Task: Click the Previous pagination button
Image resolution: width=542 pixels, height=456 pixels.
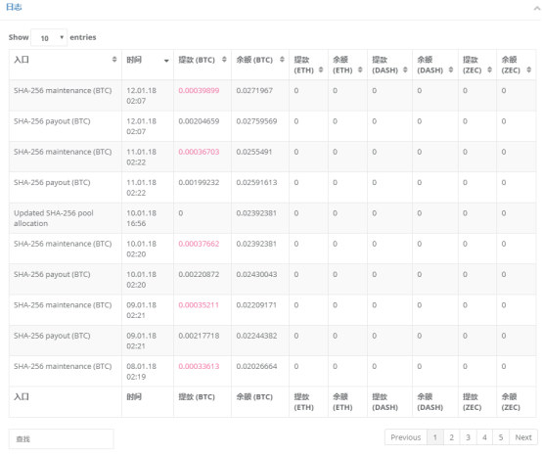Action: pos(406,437)
